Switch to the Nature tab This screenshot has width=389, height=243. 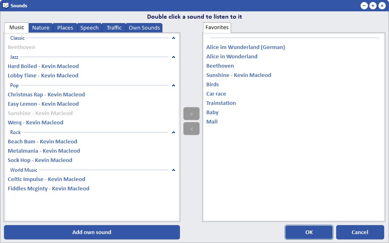pyautogui.click(x=41, y=28)
